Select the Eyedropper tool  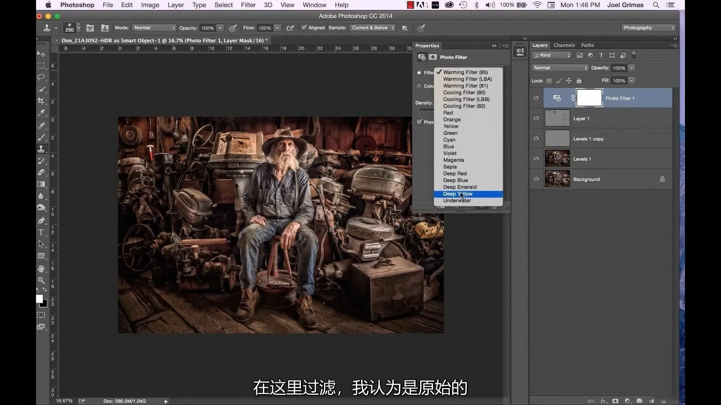[x=41, y=113]
